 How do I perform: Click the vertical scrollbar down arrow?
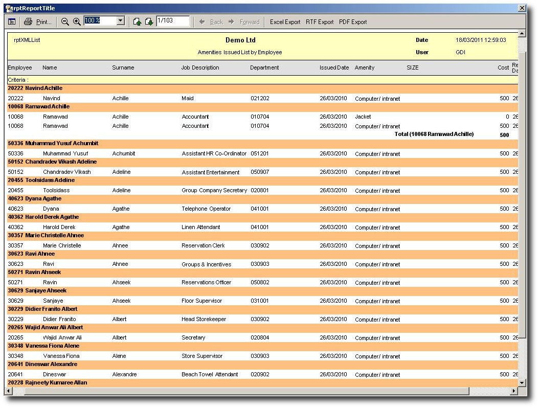pyautogui.click(x=522, y=382)
